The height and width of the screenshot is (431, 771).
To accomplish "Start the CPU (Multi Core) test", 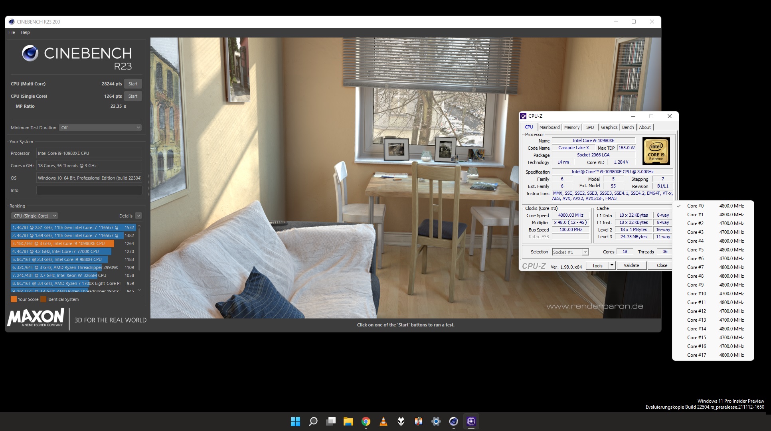I will (133, 84).
